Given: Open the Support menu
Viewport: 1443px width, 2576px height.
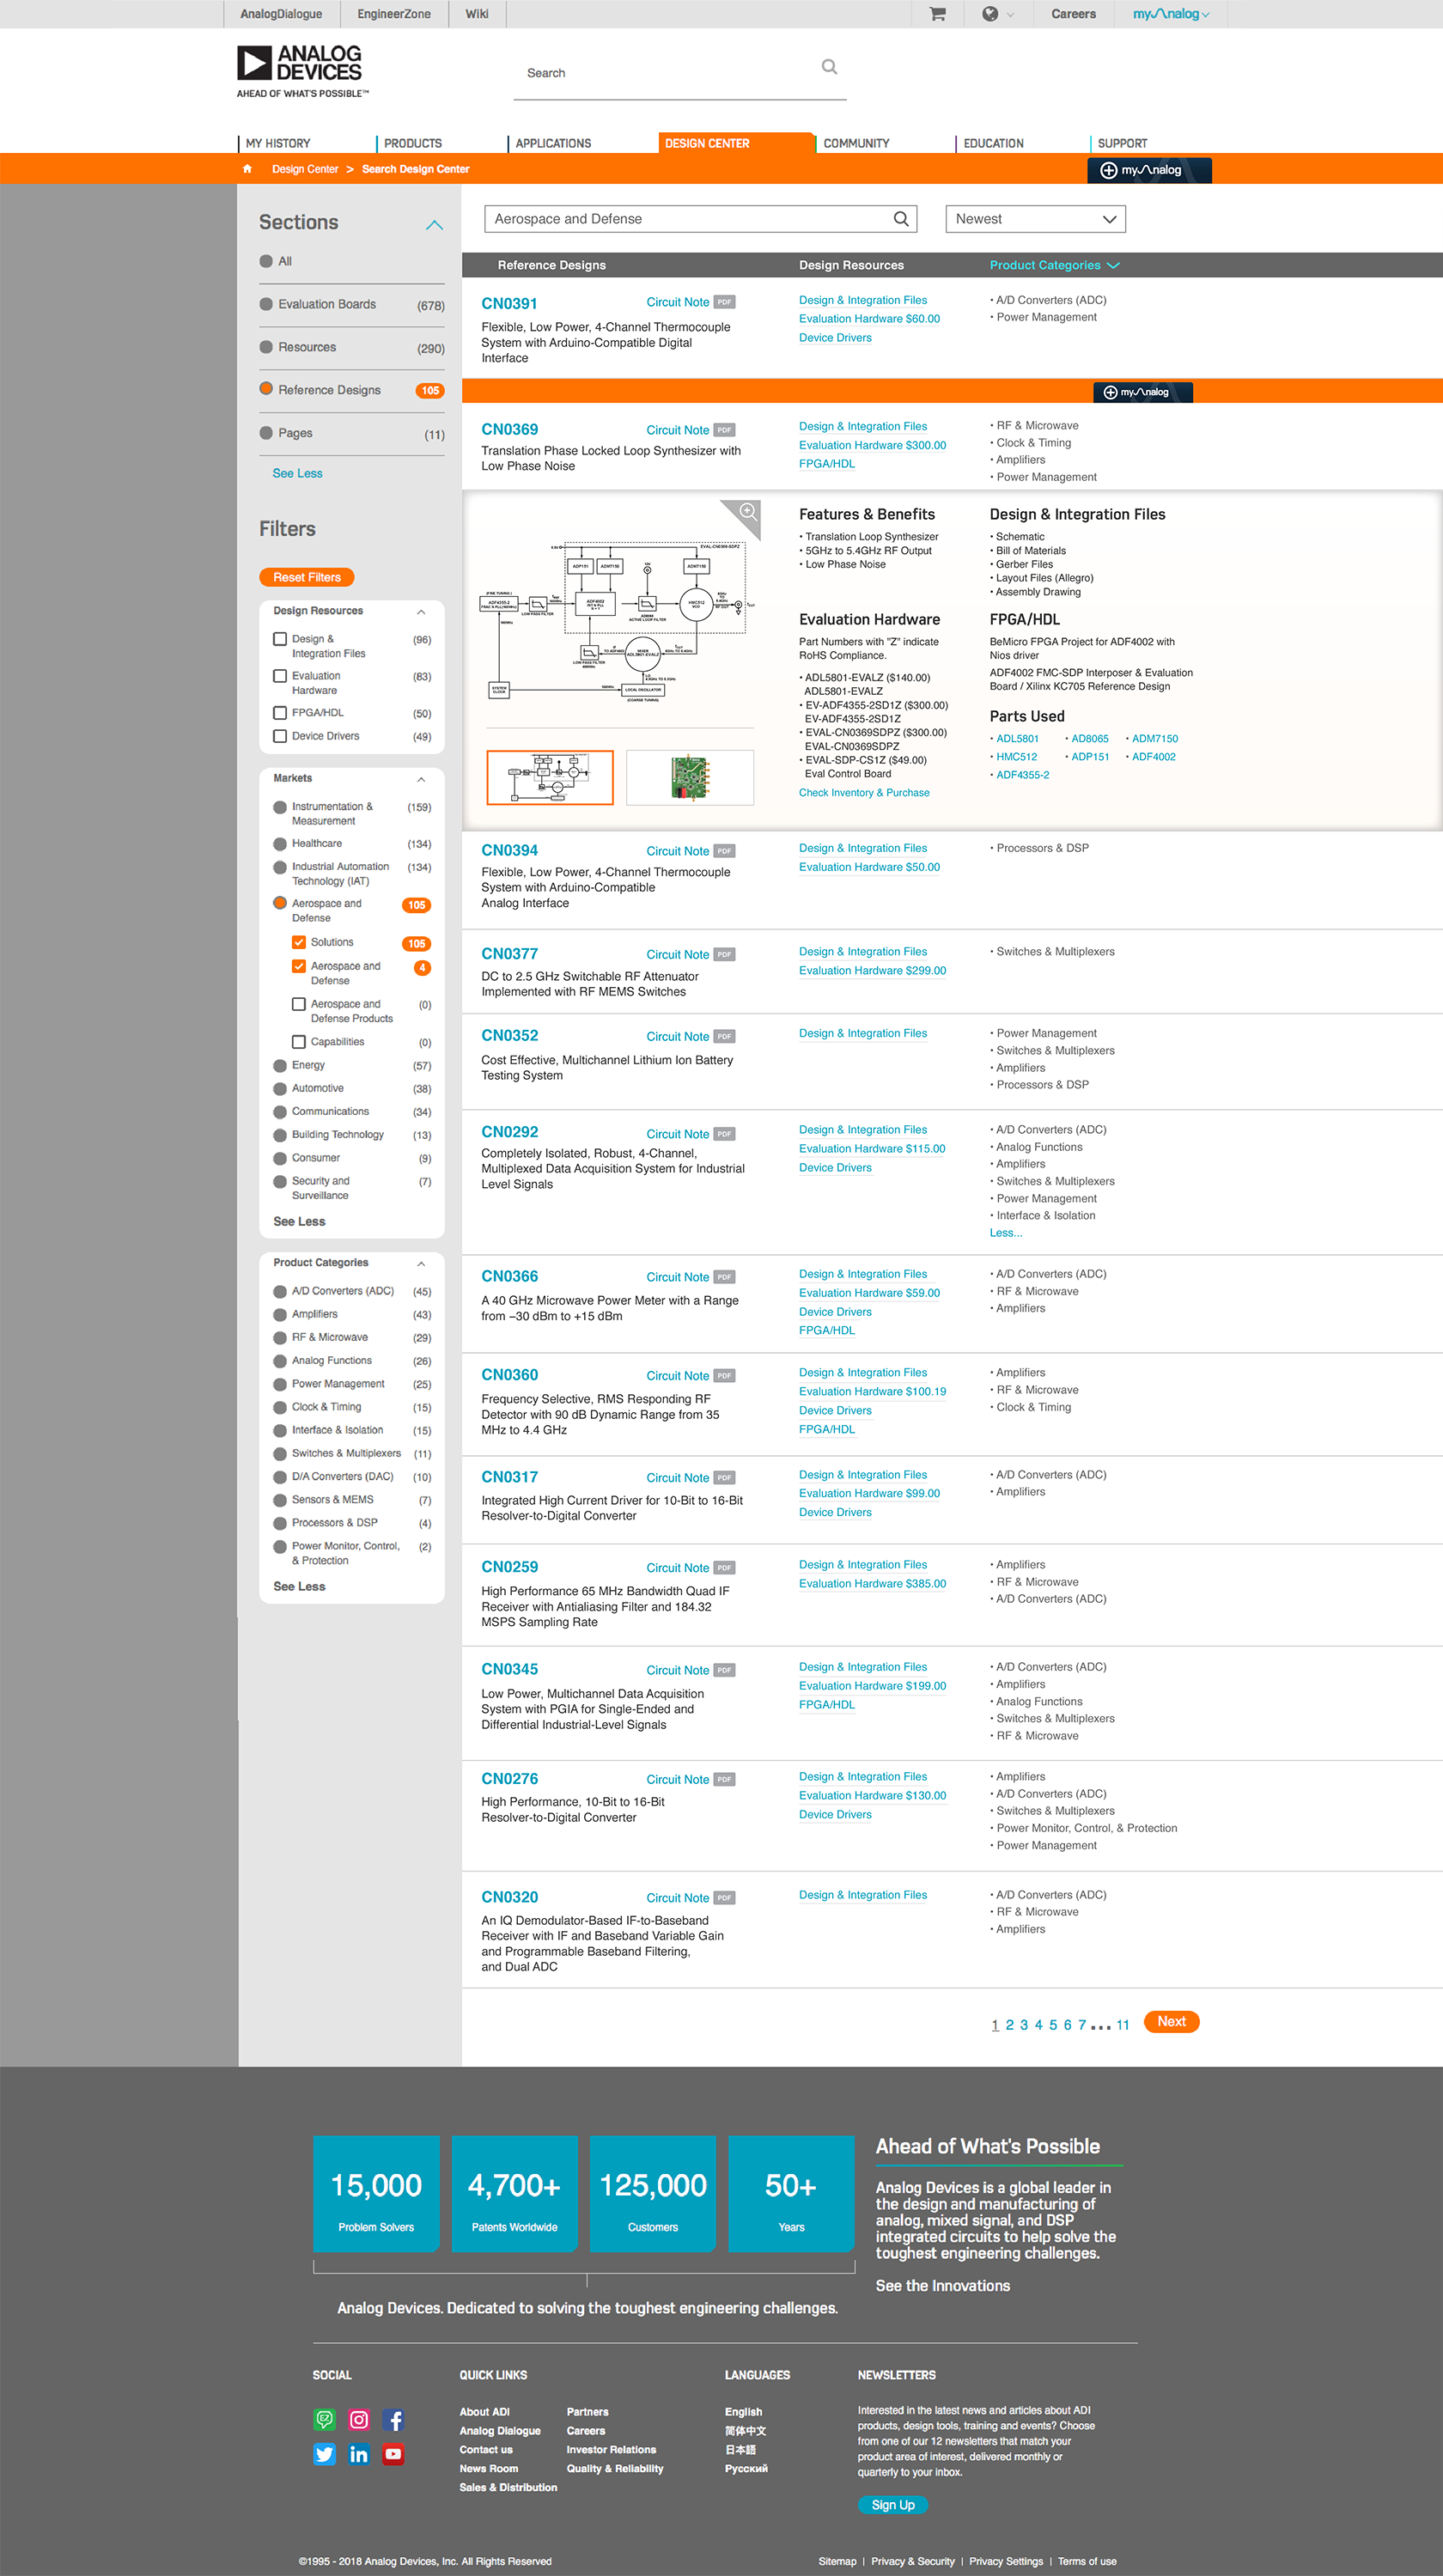Looking at the screenshot, I should 1122,143.
